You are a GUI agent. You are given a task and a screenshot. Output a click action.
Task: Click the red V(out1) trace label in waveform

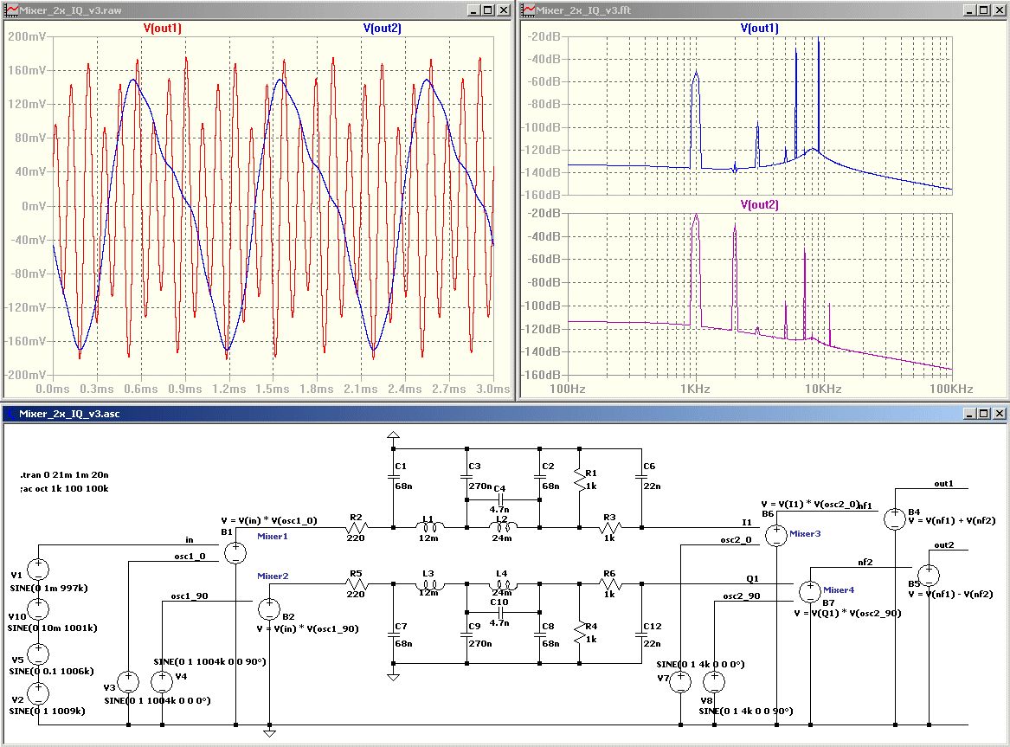(x=162, y=28)
